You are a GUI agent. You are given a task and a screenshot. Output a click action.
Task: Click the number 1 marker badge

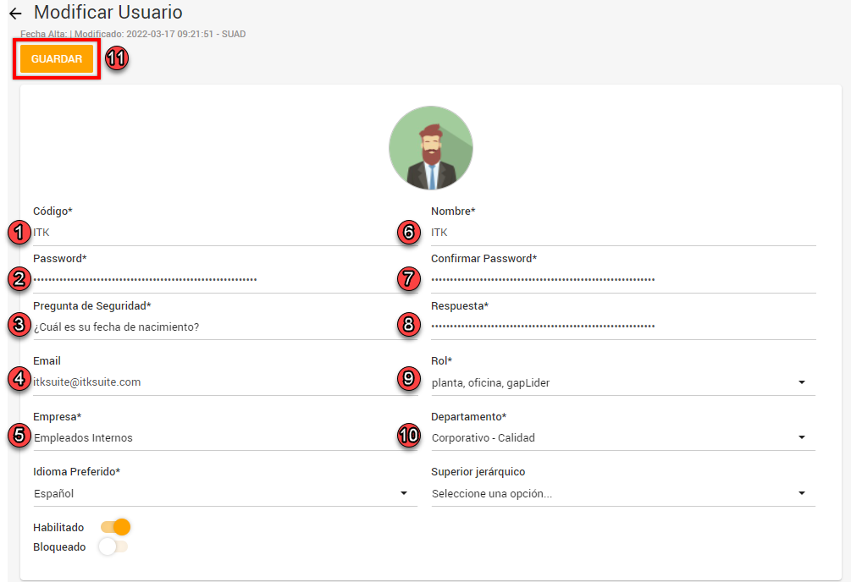19,232
